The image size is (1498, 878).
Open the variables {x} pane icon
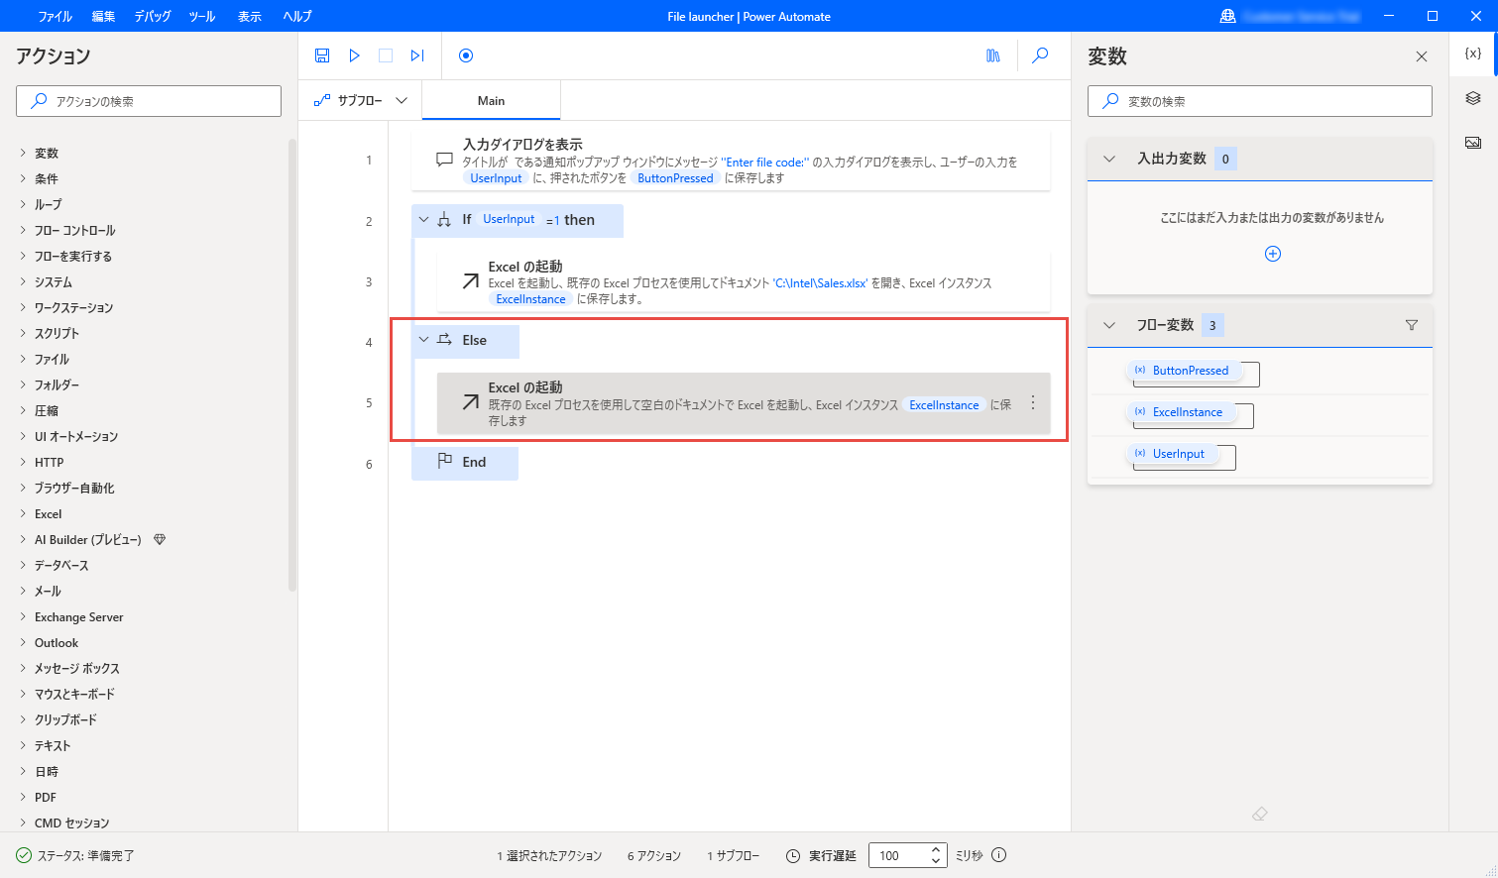pos(1473,54)
